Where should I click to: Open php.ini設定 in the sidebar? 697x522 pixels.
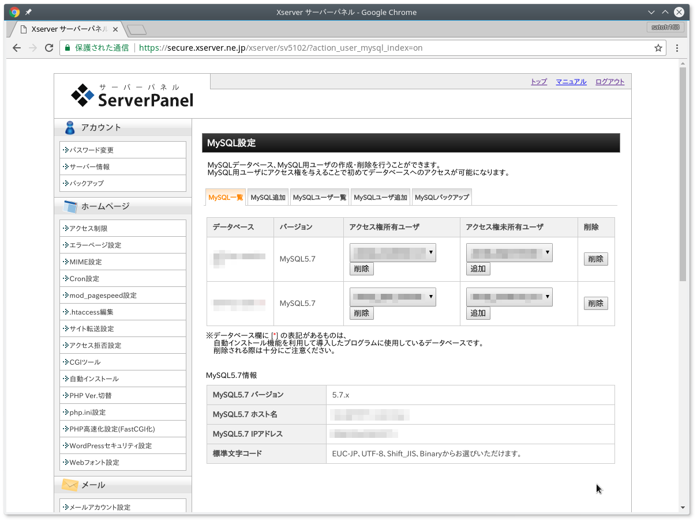[123, 412]
